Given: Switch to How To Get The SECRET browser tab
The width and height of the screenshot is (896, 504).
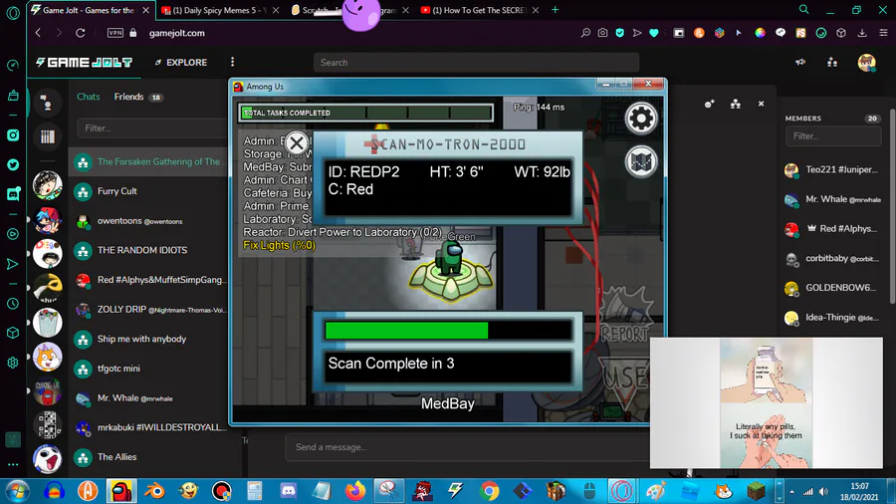Looking at the screenshot, I should (480, 10).
